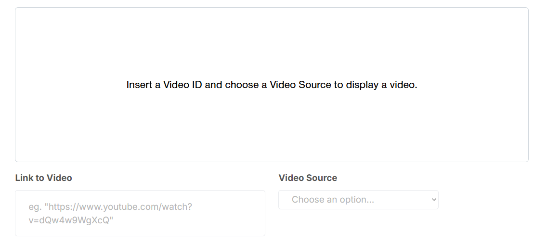Click the placeholder text starting with 'eg.'
Image resolution: width=534 pixels, height=244 pixels.
click(x=110, y=207)
